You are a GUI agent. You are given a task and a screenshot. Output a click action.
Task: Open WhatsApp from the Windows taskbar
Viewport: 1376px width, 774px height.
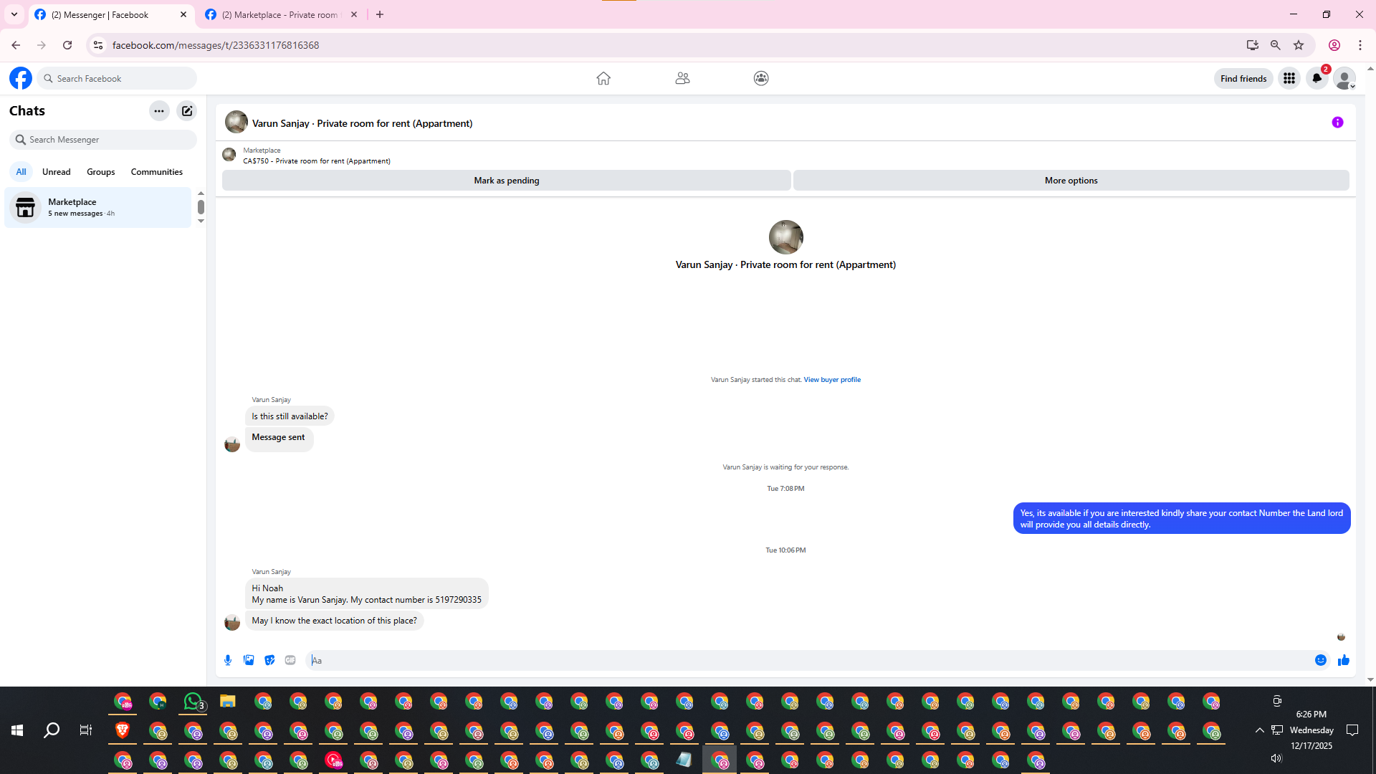pyautogui.click(x=193, y=701)
